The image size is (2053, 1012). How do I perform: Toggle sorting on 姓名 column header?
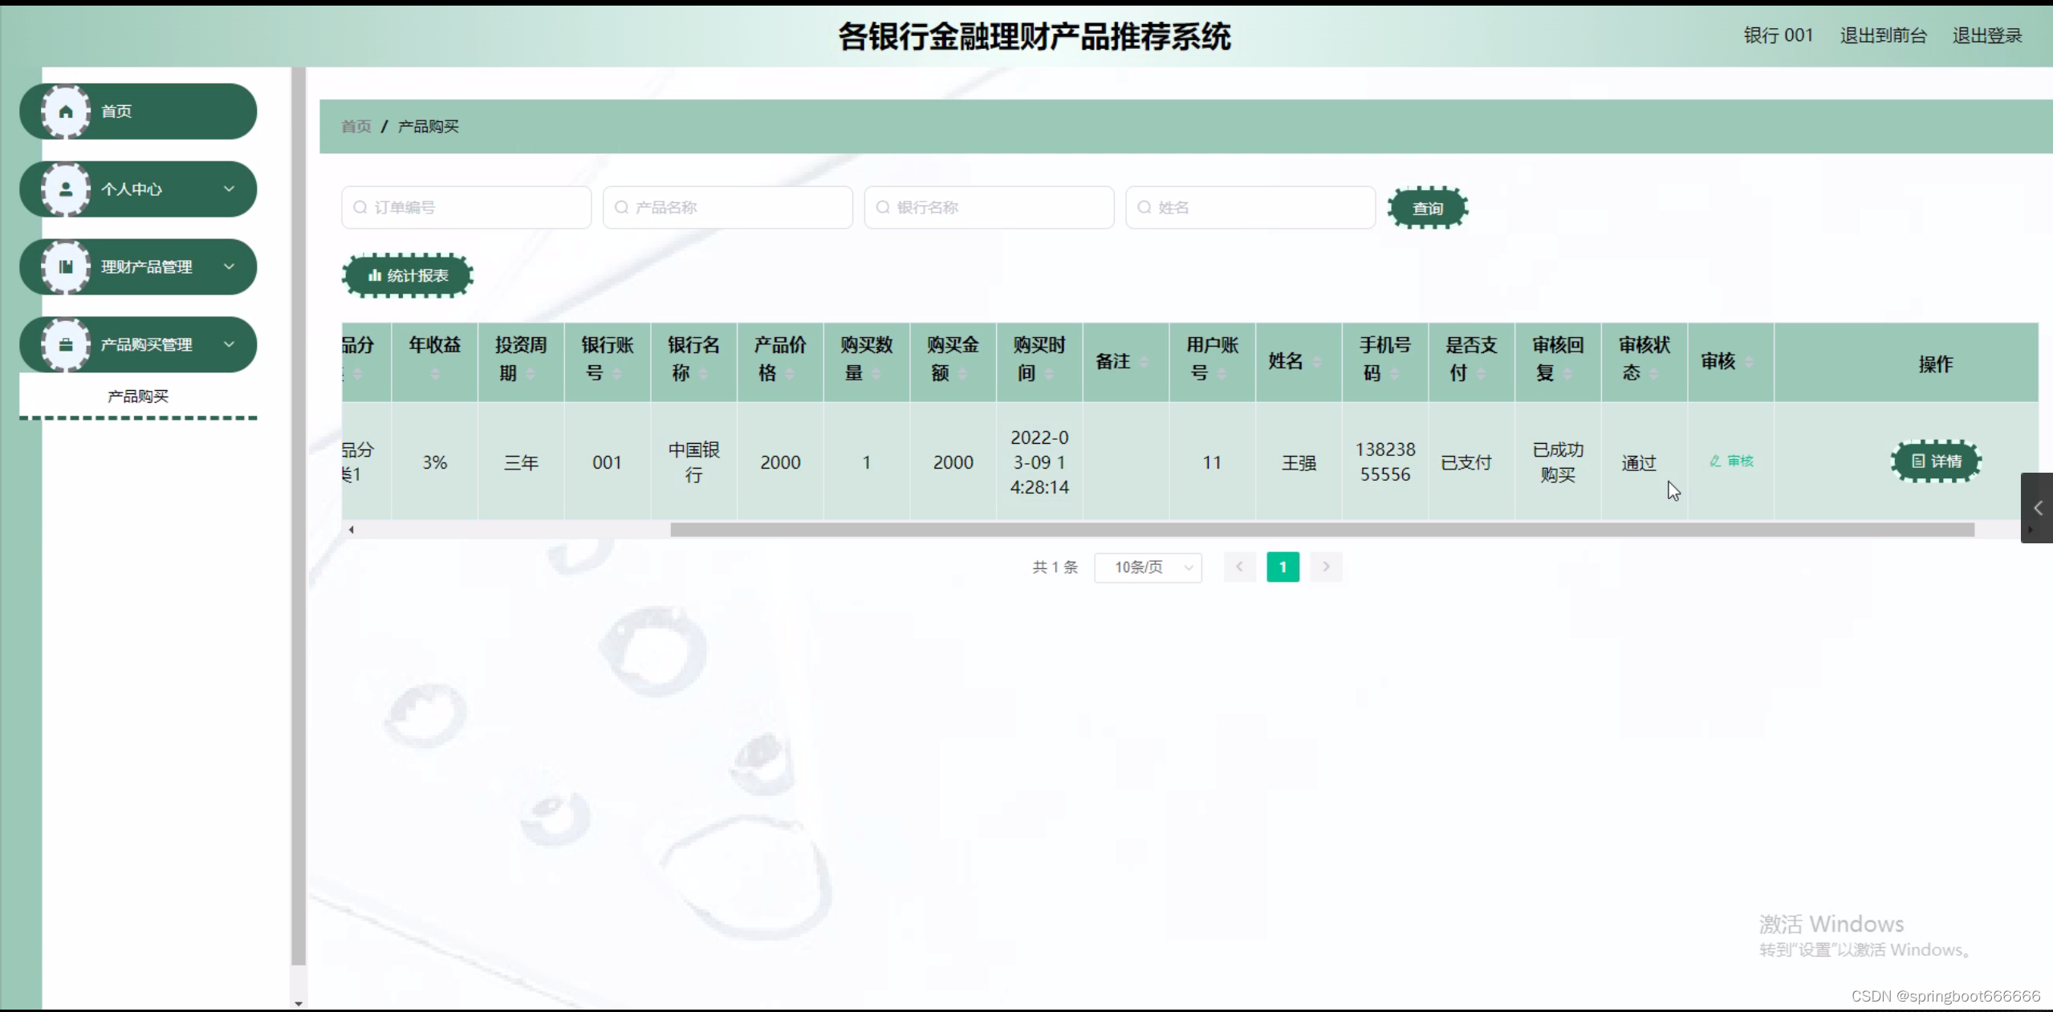[x=1316, y=363]
